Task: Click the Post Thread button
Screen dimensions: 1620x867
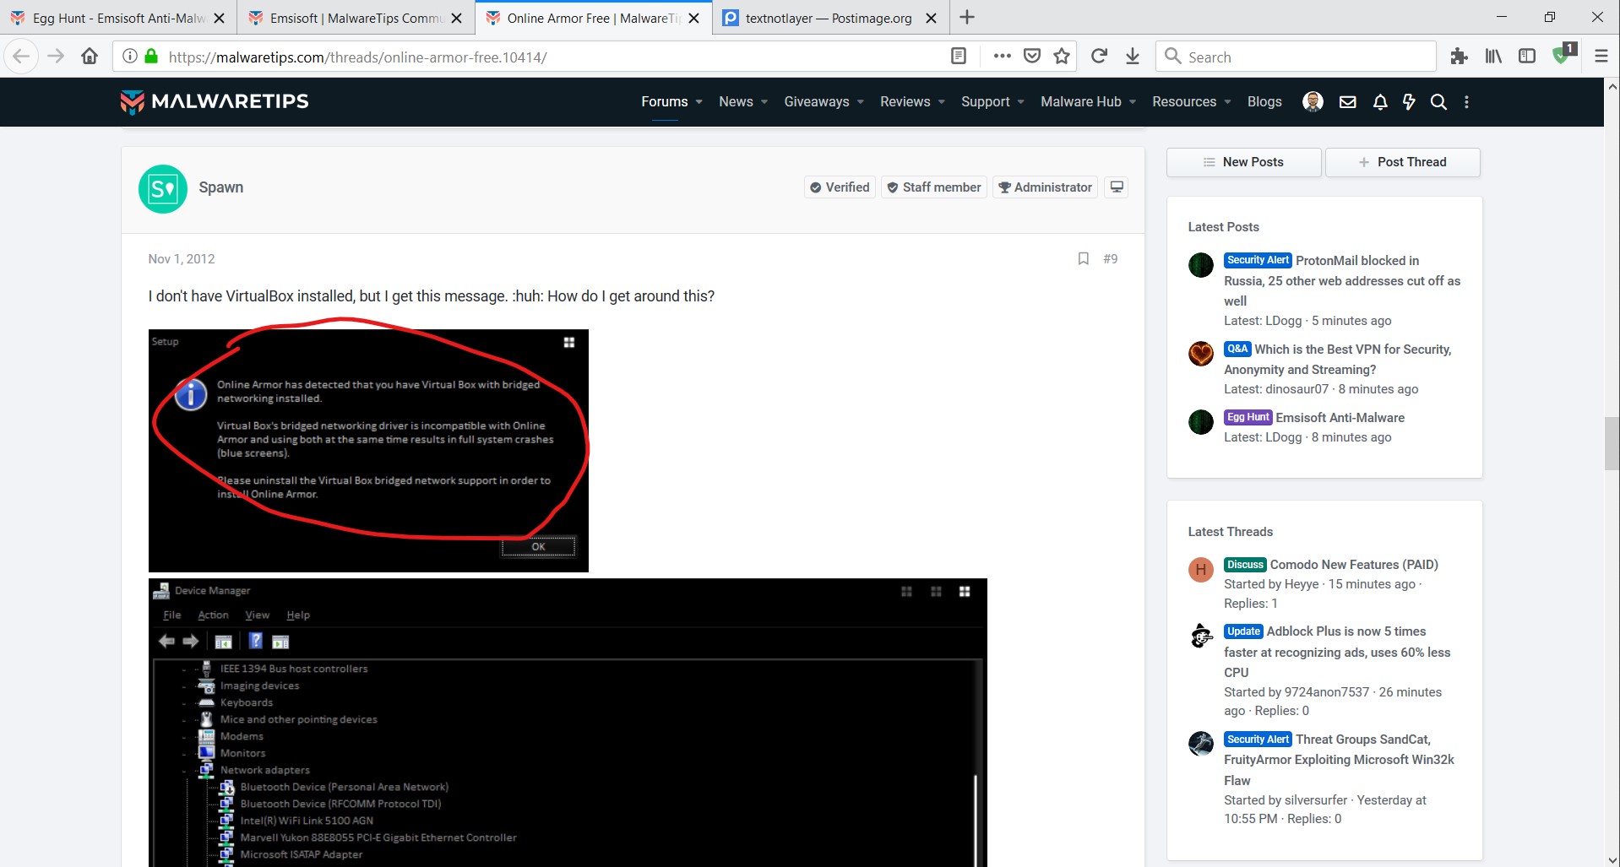Action: pyautogui.click(x=1402, y=162)
